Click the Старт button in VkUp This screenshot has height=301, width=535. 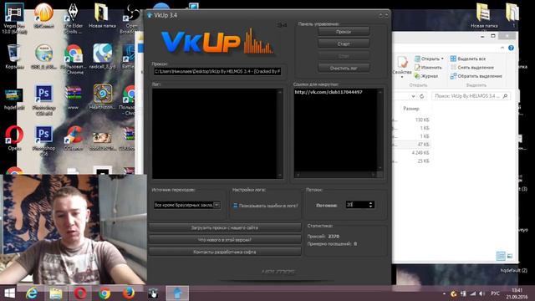point(344,43)
